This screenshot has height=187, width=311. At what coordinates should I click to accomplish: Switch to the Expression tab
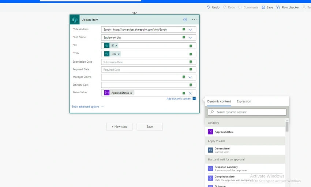pos(244,101)
